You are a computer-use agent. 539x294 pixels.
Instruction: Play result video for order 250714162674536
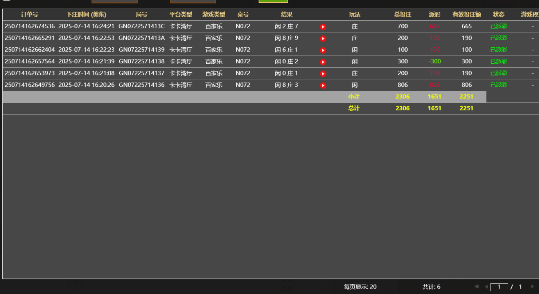tap(323, 26)
